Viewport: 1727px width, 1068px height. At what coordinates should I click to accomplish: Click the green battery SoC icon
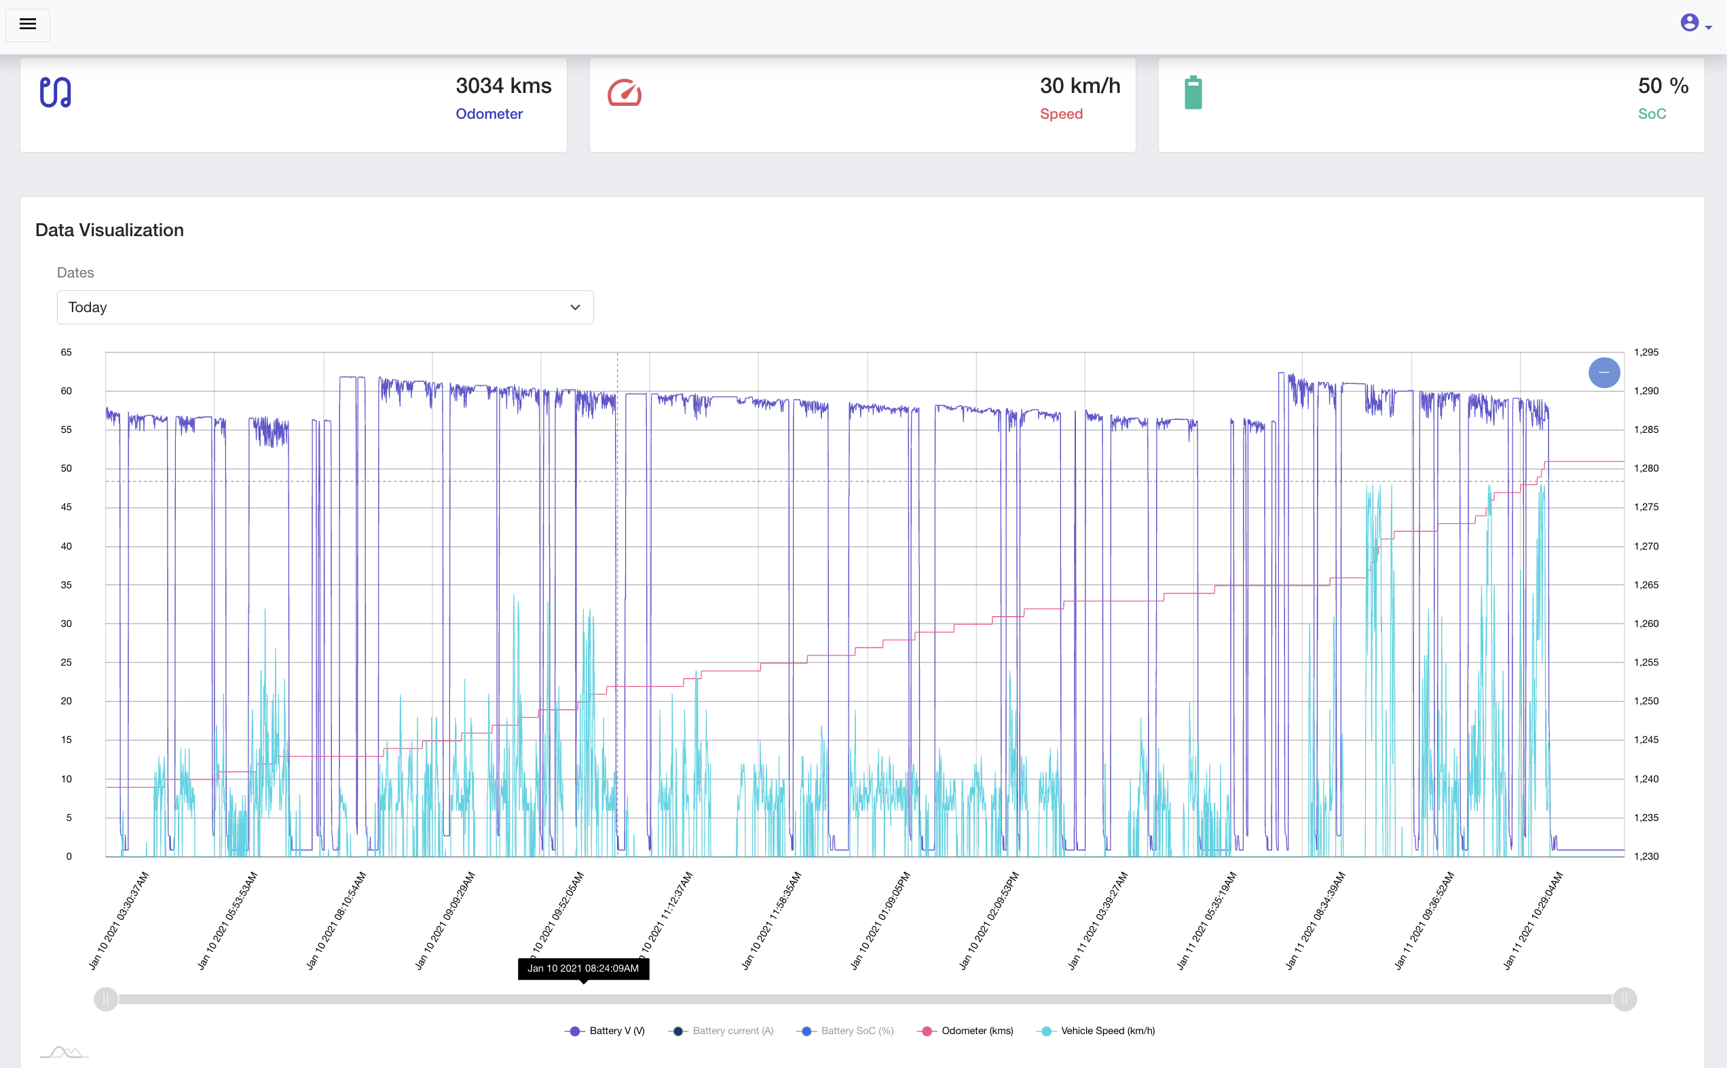pyautogui.click(x=1193, y=92)
